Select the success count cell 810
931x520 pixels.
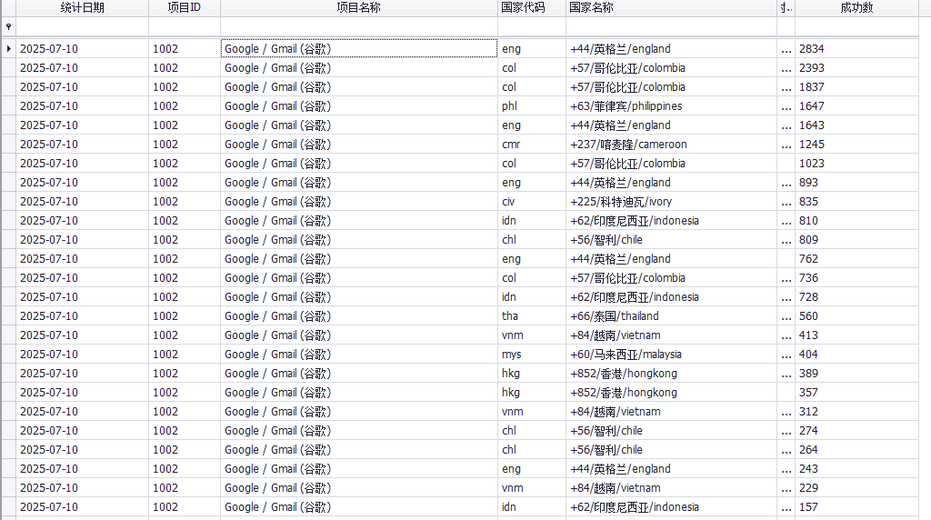click(856, 220)
